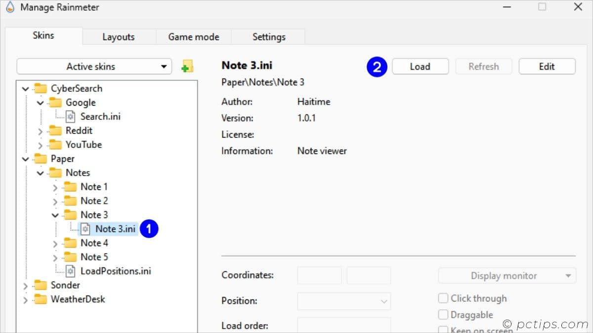Viewport: 593px width, 333px height.
Task: Click the Note 1 folder icon
Action: (x=71, y=187)
